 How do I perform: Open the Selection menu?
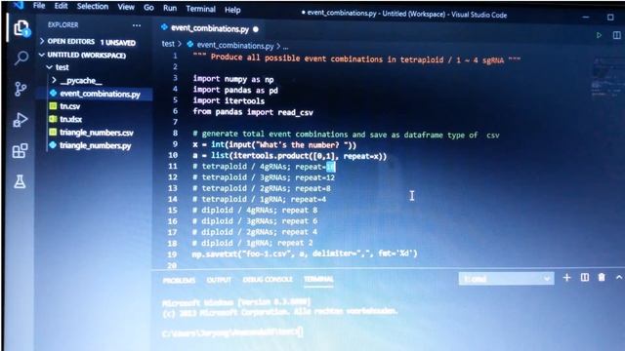coord(93,7)
